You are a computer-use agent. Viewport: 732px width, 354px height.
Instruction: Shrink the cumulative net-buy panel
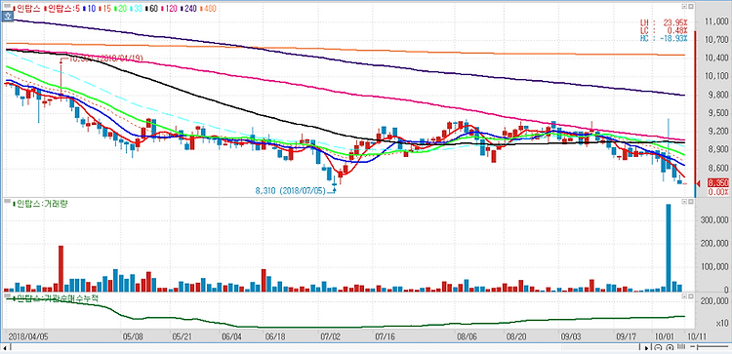683,295
